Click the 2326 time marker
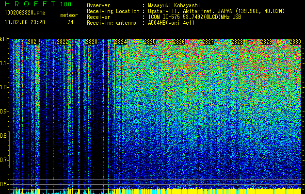The width and height of the screenshot is (305, 194). [x=179, y=42]
